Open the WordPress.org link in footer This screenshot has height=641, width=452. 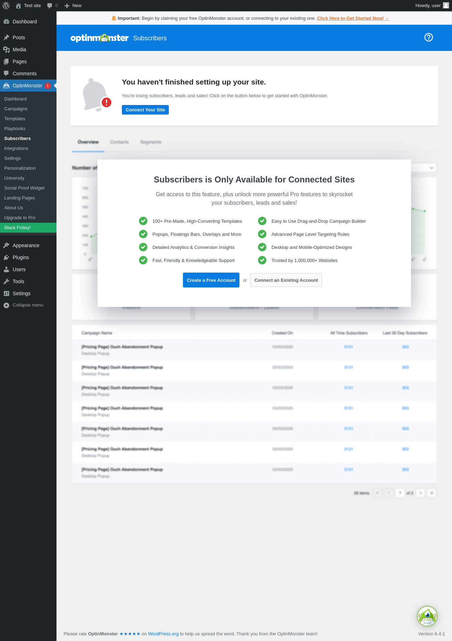(x=163, y=634)
